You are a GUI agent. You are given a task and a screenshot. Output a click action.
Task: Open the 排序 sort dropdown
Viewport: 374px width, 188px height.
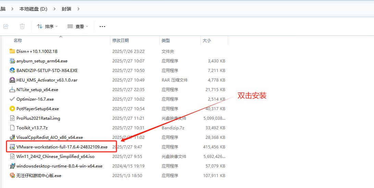point(47,26)
